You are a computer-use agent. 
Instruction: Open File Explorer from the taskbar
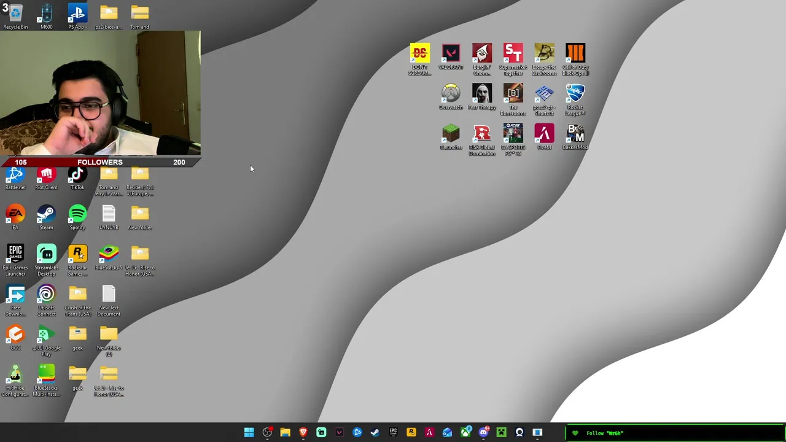285,433
